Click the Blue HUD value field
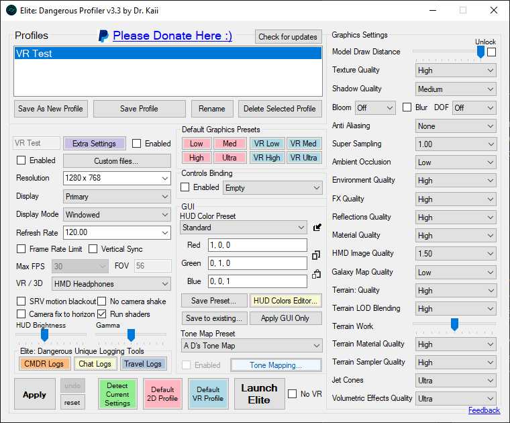510x423 pixels. (x=257, y=281)
